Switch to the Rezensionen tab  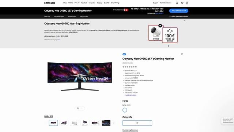pos(72,16)
